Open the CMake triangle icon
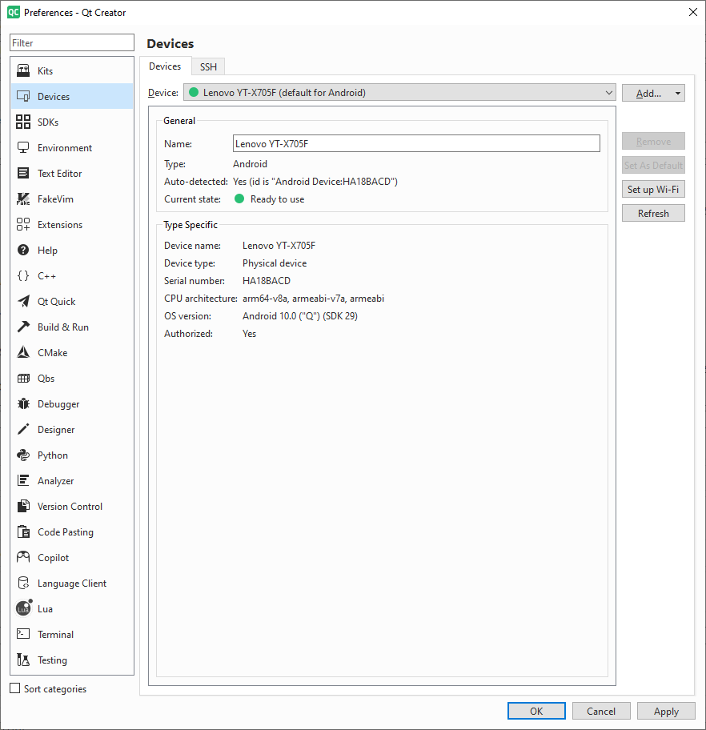The width and height of the screenshot is (706, 730). click(23, 352)
